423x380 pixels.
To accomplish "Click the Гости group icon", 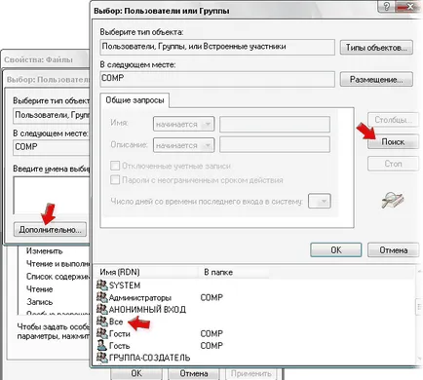I will click(x=102, y=333).
